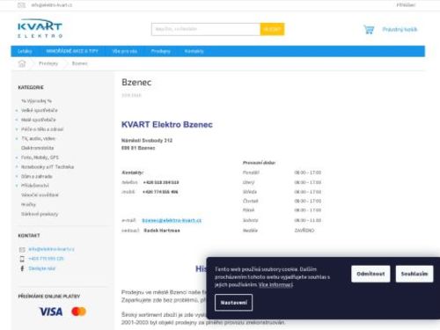Click the Pondělí opening hours row
Viewport: 440px width, 330px height.
coord(282,172)
